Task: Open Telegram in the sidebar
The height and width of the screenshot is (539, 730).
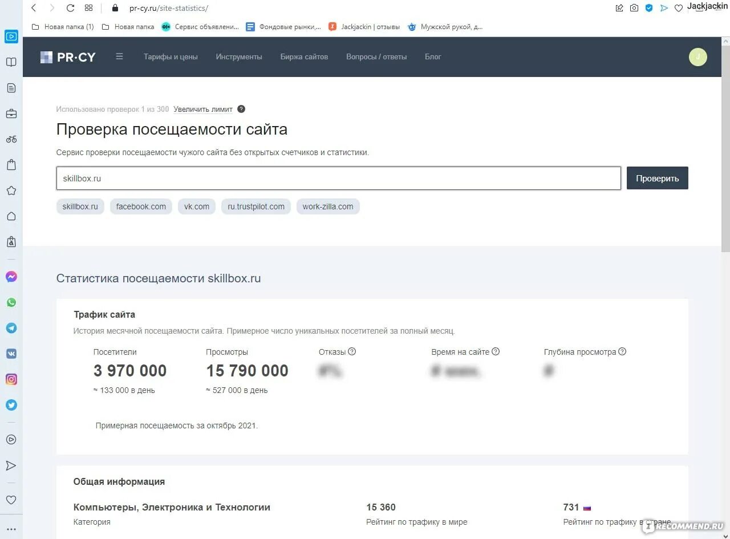Action: click(x=11, y=328)
